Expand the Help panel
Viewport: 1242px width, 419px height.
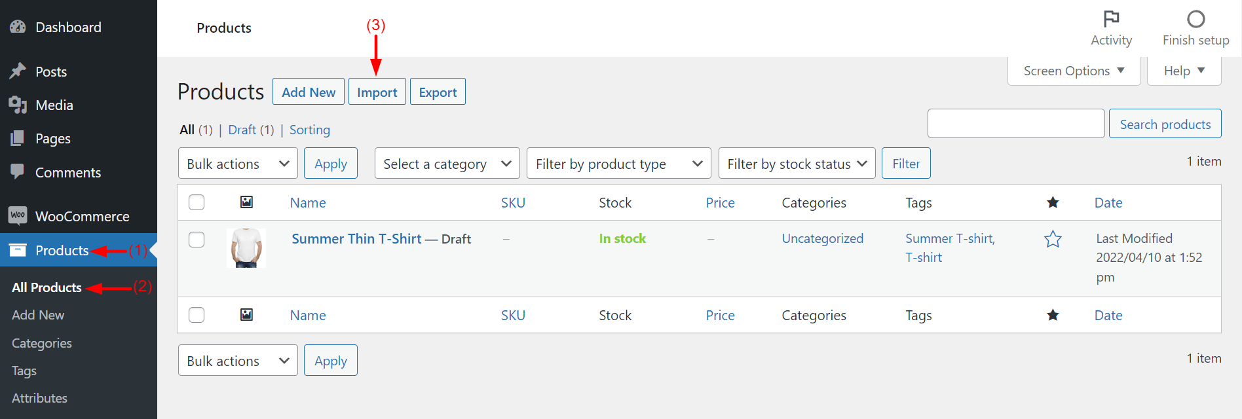pos(1184,71)
